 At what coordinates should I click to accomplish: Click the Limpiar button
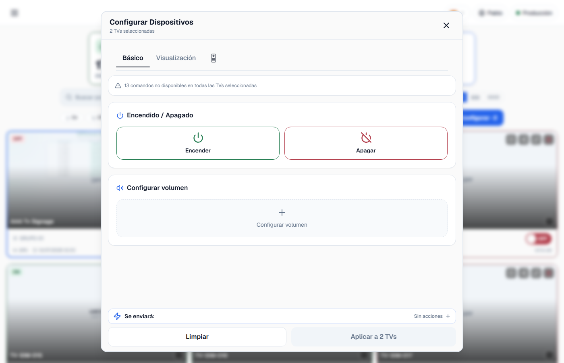197,337
